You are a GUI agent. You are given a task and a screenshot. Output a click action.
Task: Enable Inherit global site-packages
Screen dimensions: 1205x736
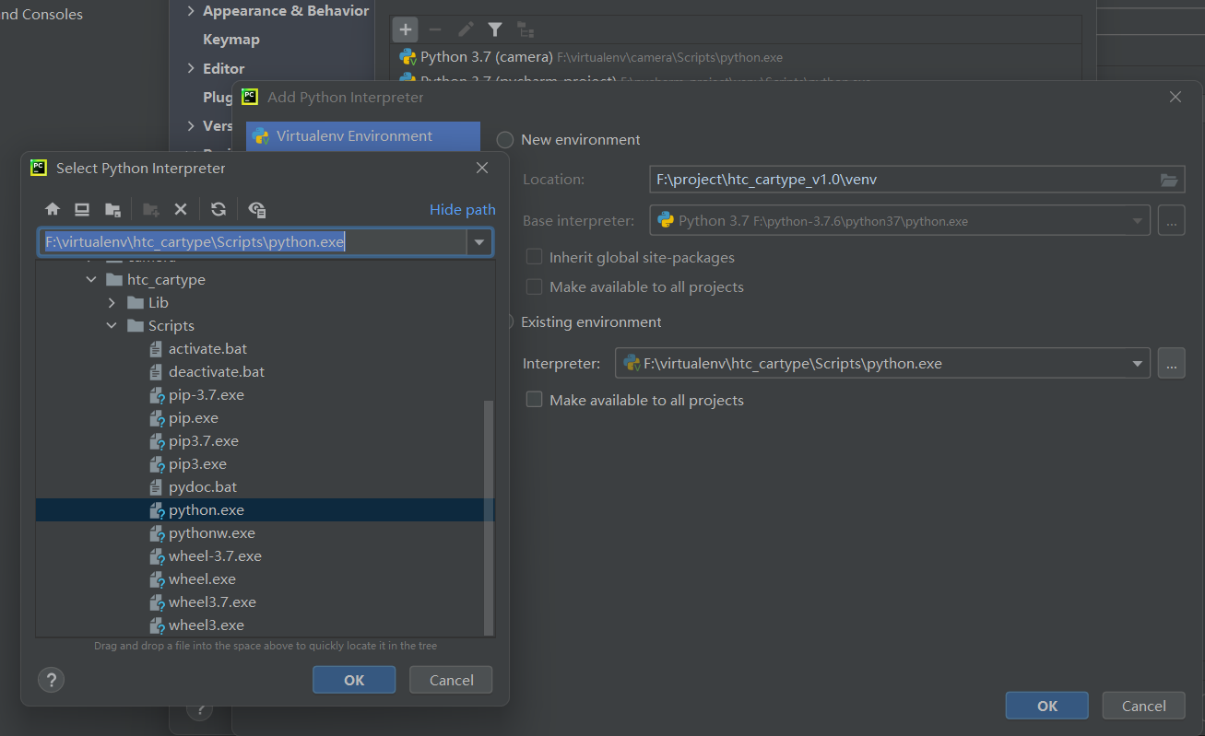tap(533, 257)
